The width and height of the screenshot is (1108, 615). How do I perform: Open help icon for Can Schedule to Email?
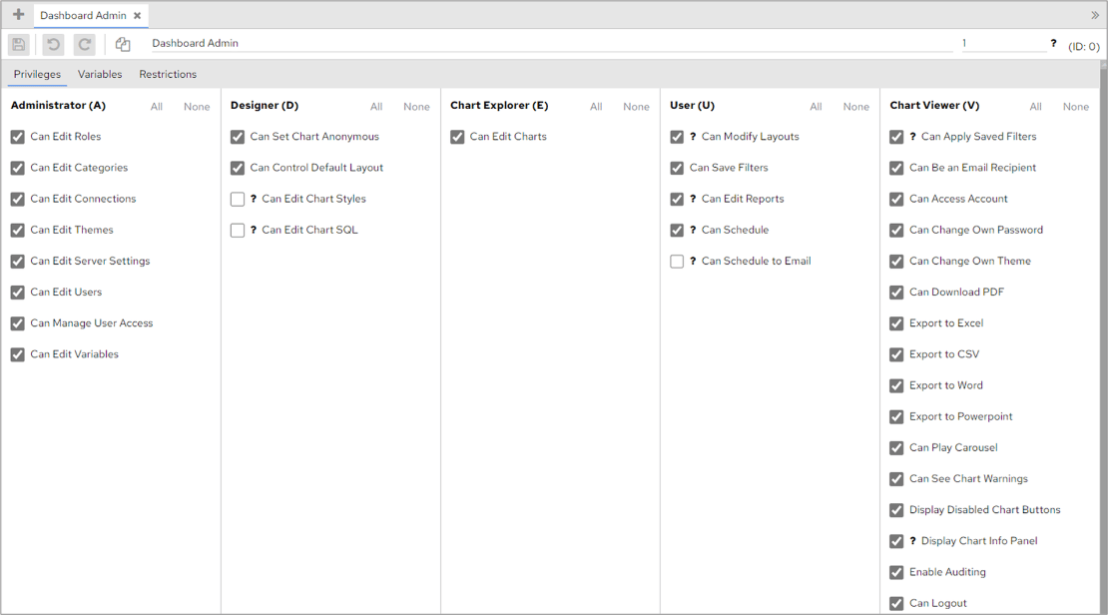[693, 261]
